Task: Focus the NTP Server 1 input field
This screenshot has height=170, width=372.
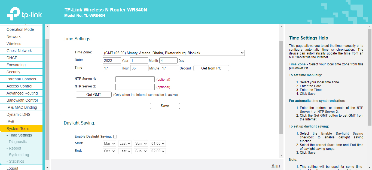Action: (x=135, y=79)
